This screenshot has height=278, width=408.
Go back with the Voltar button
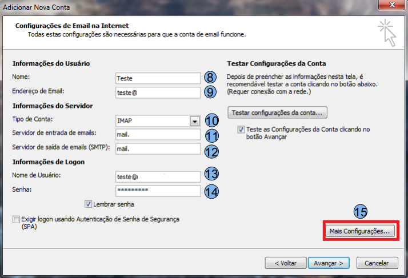point(282,263)
